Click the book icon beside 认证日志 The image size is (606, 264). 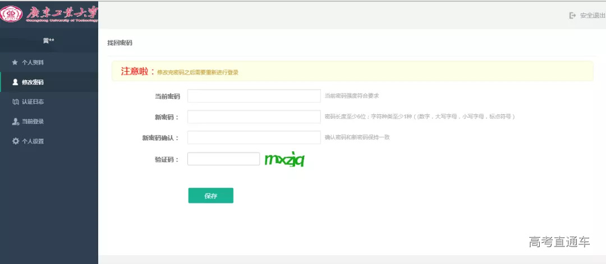(x=15, y=102)
